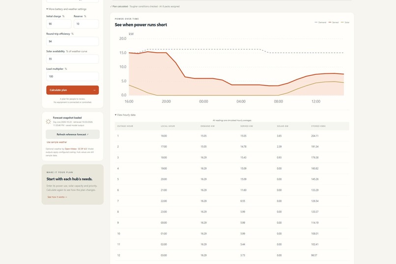Click the Plan calculated status message

[145, 6]
